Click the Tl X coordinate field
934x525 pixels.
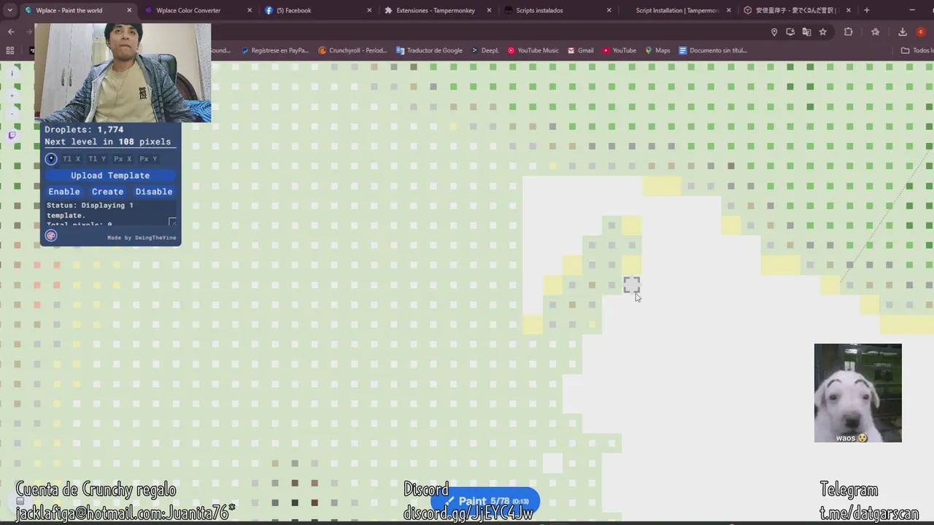pos(72,159)
